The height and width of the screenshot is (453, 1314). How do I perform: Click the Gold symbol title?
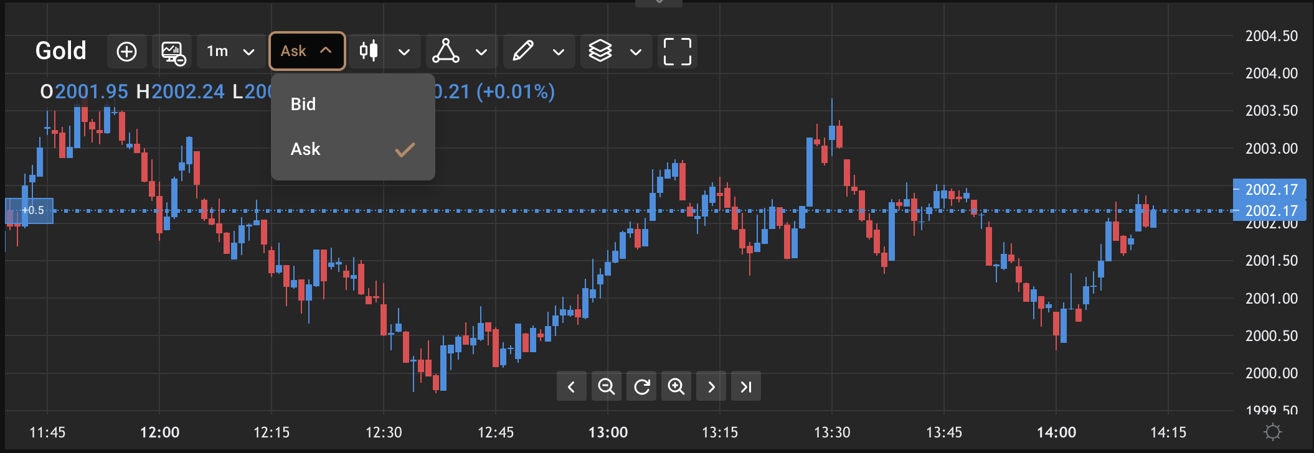[x=60, y=51]
